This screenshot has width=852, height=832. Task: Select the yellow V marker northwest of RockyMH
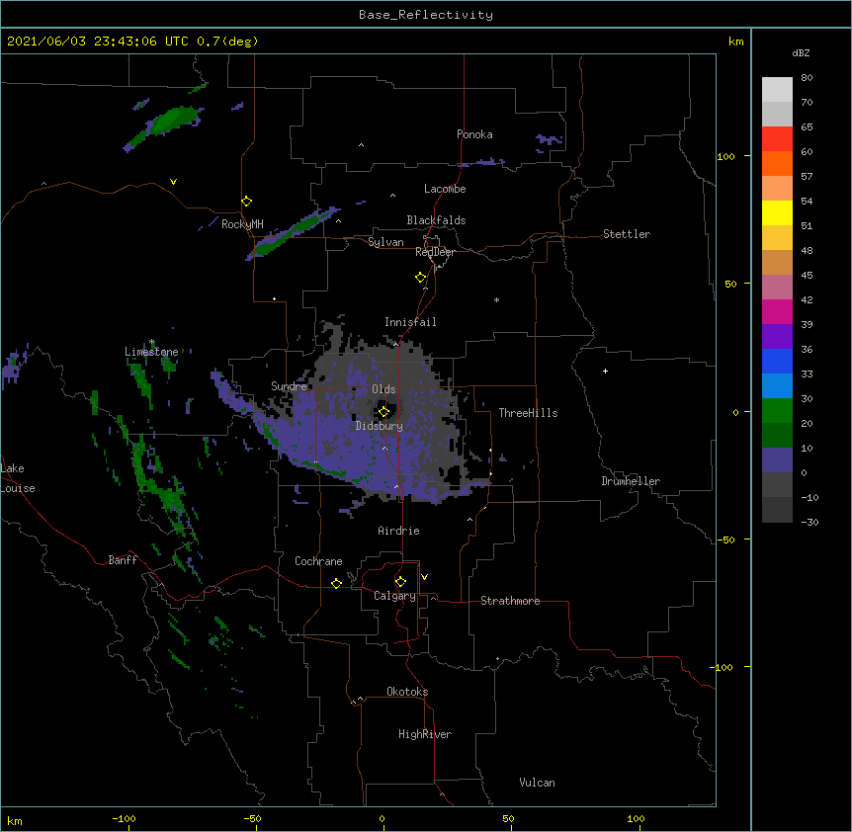coord(173,182)
